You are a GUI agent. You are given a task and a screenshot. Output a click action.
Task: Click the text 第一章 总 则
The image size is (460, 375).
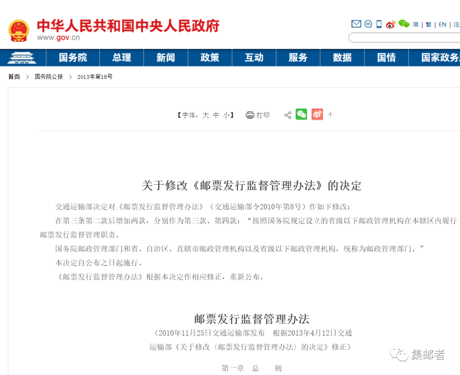coord(252,368)
